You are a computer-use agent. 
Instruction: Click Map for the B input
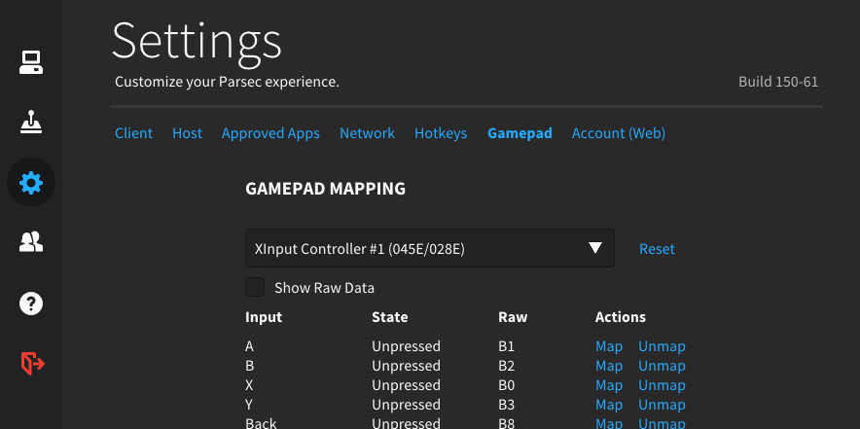(x=608, y=366)
